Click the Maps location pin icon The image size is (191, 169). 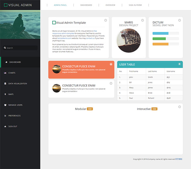5,94
